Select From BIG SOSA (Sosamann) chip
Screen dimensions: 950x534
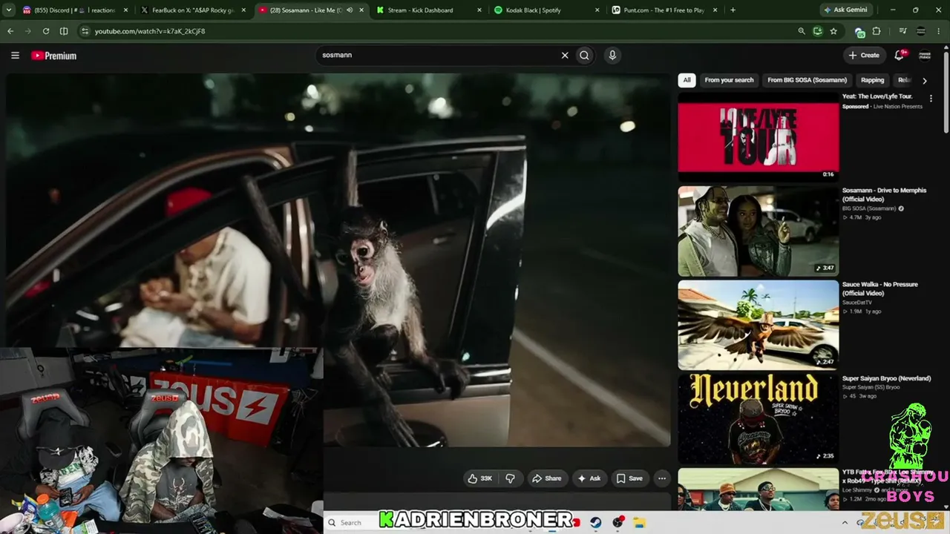pyautogui.click(x=807, y=80)
